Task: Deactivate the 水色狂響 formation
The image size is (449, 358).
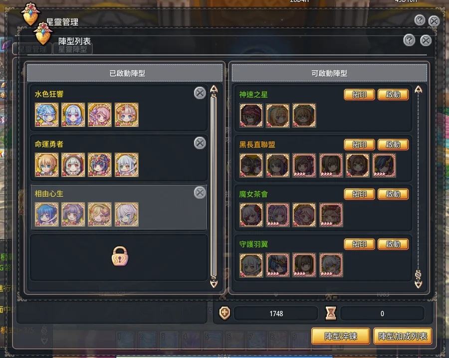Action: (200, 93)
